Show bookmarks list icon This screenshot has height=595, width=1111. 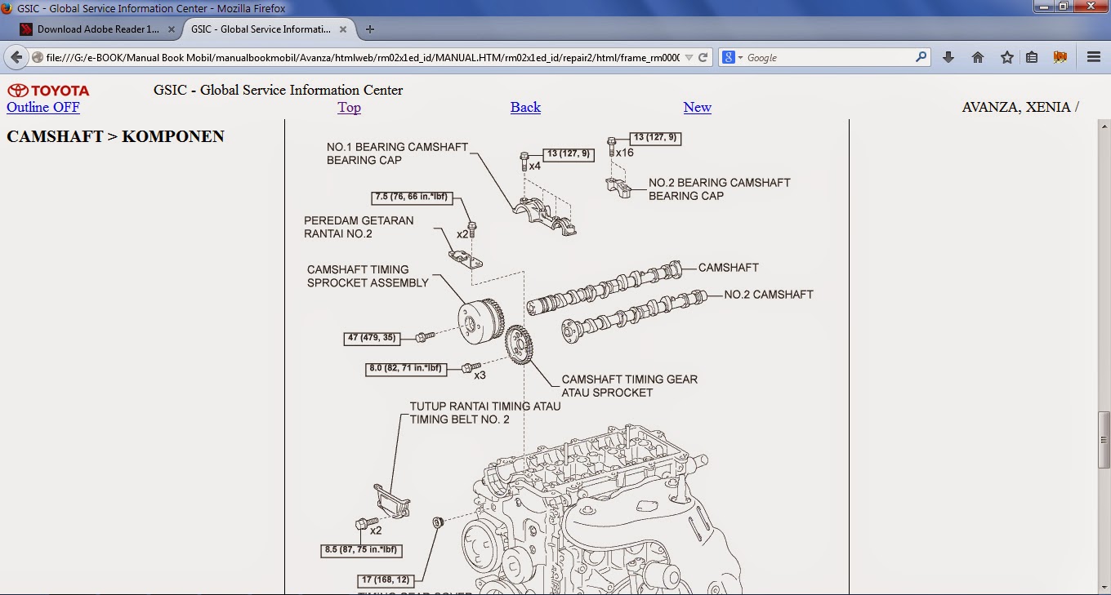click(1032, 57)
